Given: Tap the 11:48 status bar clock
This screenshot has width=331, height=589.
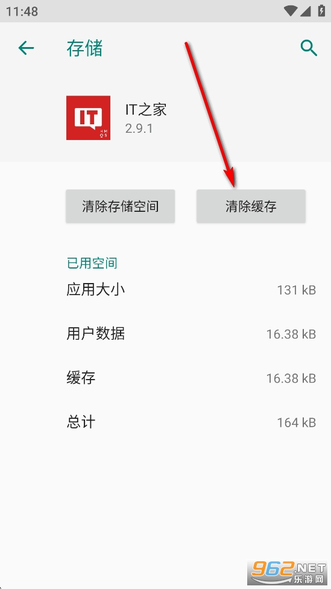Looking at the screenshot, I should [22, 11].
